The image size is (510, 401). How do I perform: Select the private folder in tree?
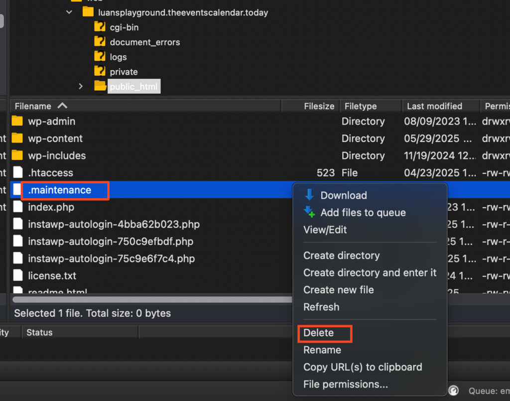pyautogui.click(x=124, y=72)
